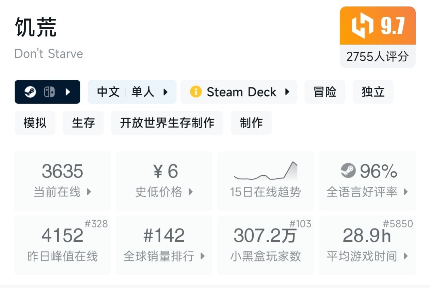Open 当前在线 current players details
This screenshot has width=430, height=288.
pos(63,181)
